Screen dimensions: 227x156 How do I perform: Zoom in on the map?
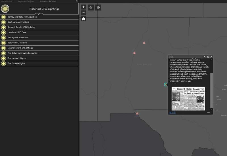click(x=83, y=7)
